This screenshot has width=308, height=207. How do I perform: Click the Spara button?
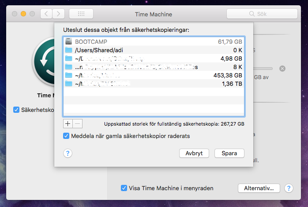[229, 153]
